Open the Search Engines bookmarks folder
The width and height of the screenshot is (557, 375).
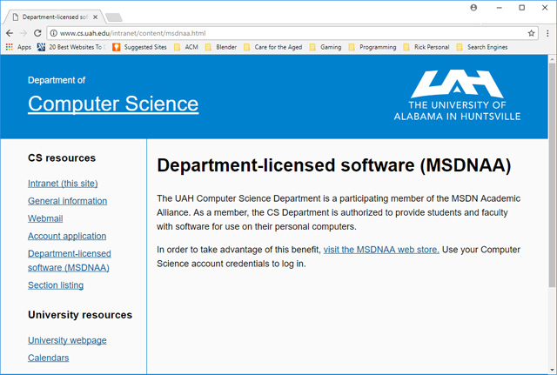coord(481,47)
